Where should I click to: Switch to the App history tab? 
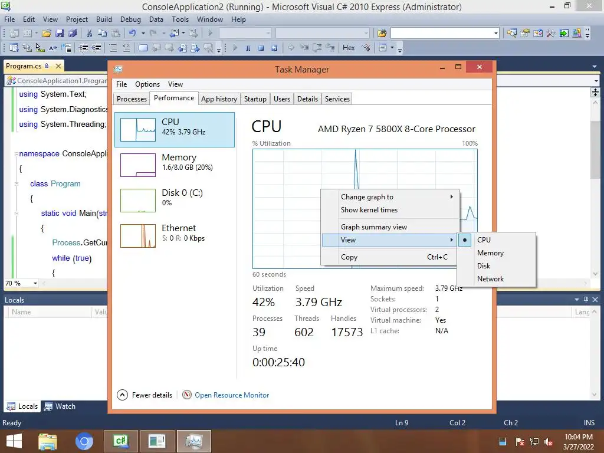219,99
